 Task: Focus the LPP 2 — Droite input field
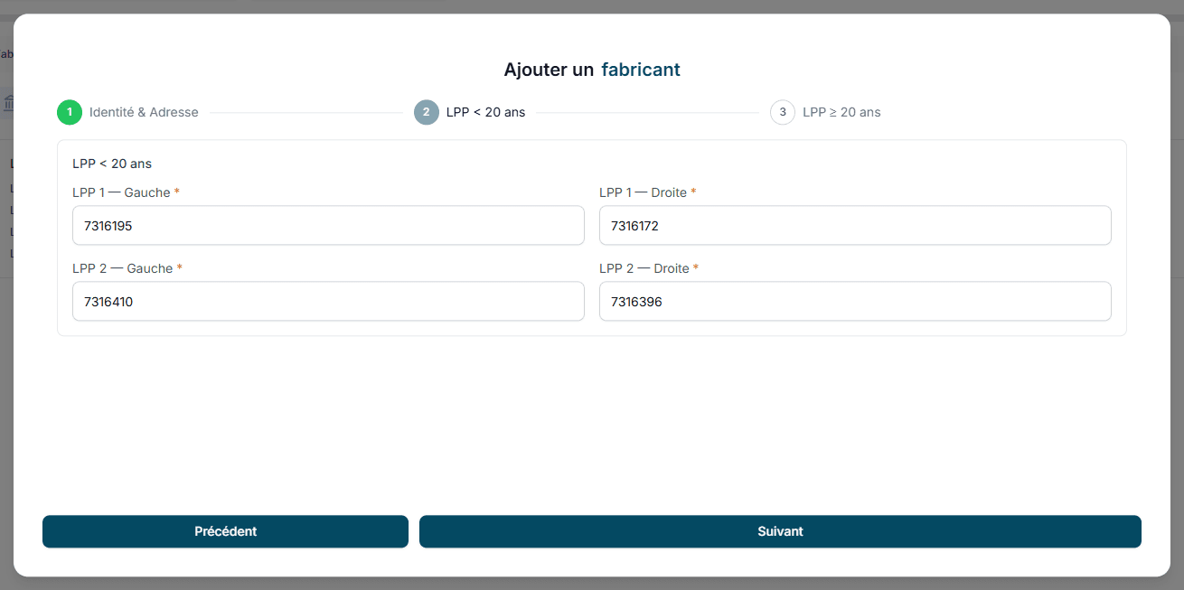pyautogui.click(x=855, y=302)
